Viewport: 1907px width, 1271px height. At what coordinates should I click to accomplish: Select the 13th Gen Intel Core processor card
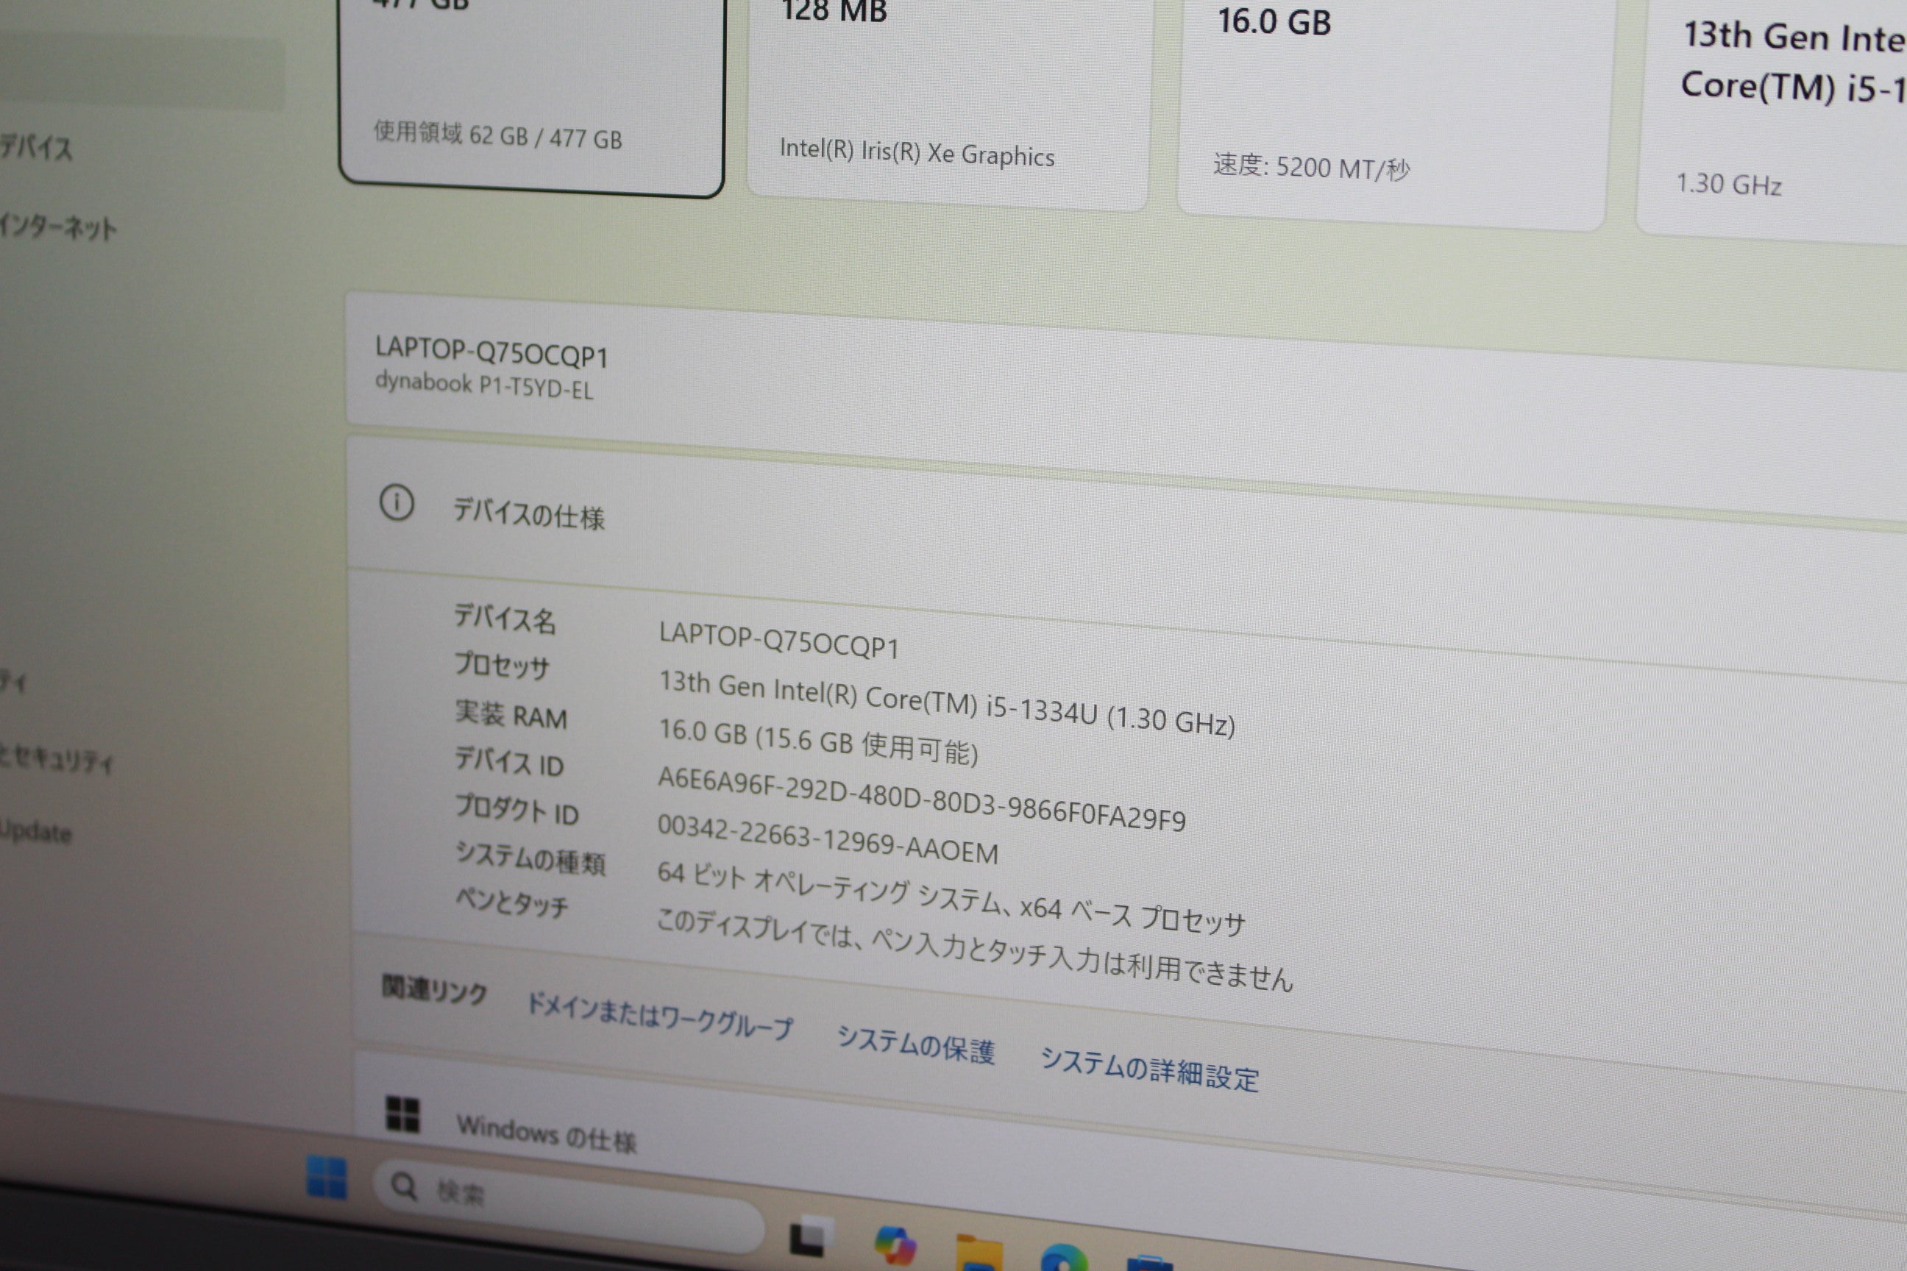pos(1772,118)
